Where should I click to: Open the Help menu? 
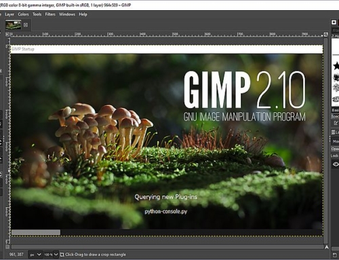(83, 14)
